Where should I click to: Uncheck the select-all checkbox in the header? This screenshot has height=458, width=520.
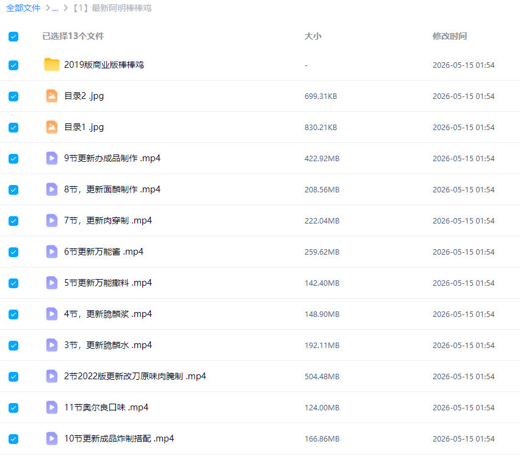[x=13, y=37]
